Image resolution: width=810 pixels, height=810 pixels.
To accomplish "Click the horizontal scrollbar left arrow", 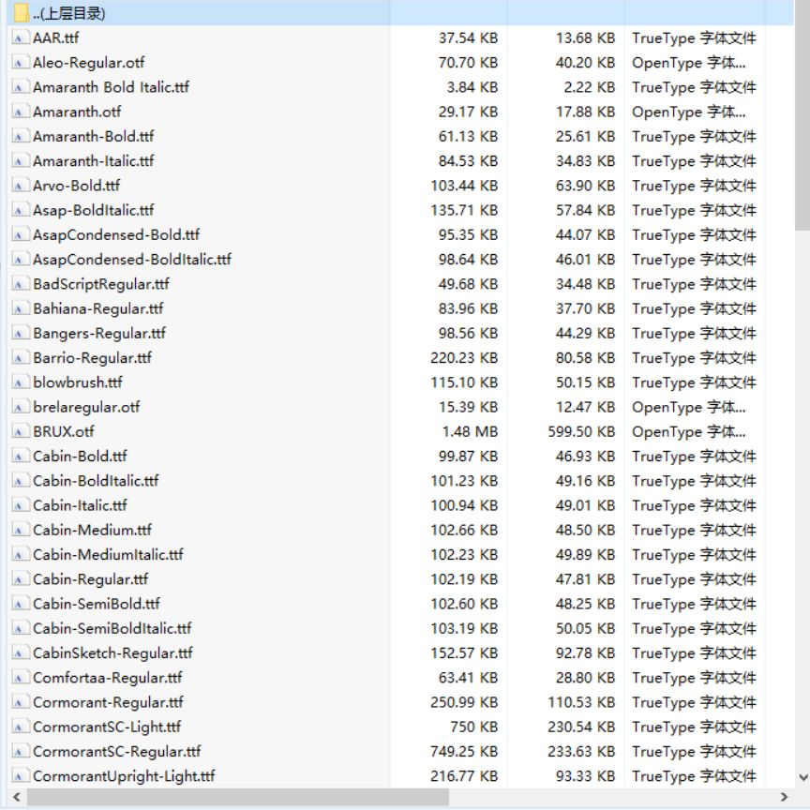I will click(x=17, y=797).
